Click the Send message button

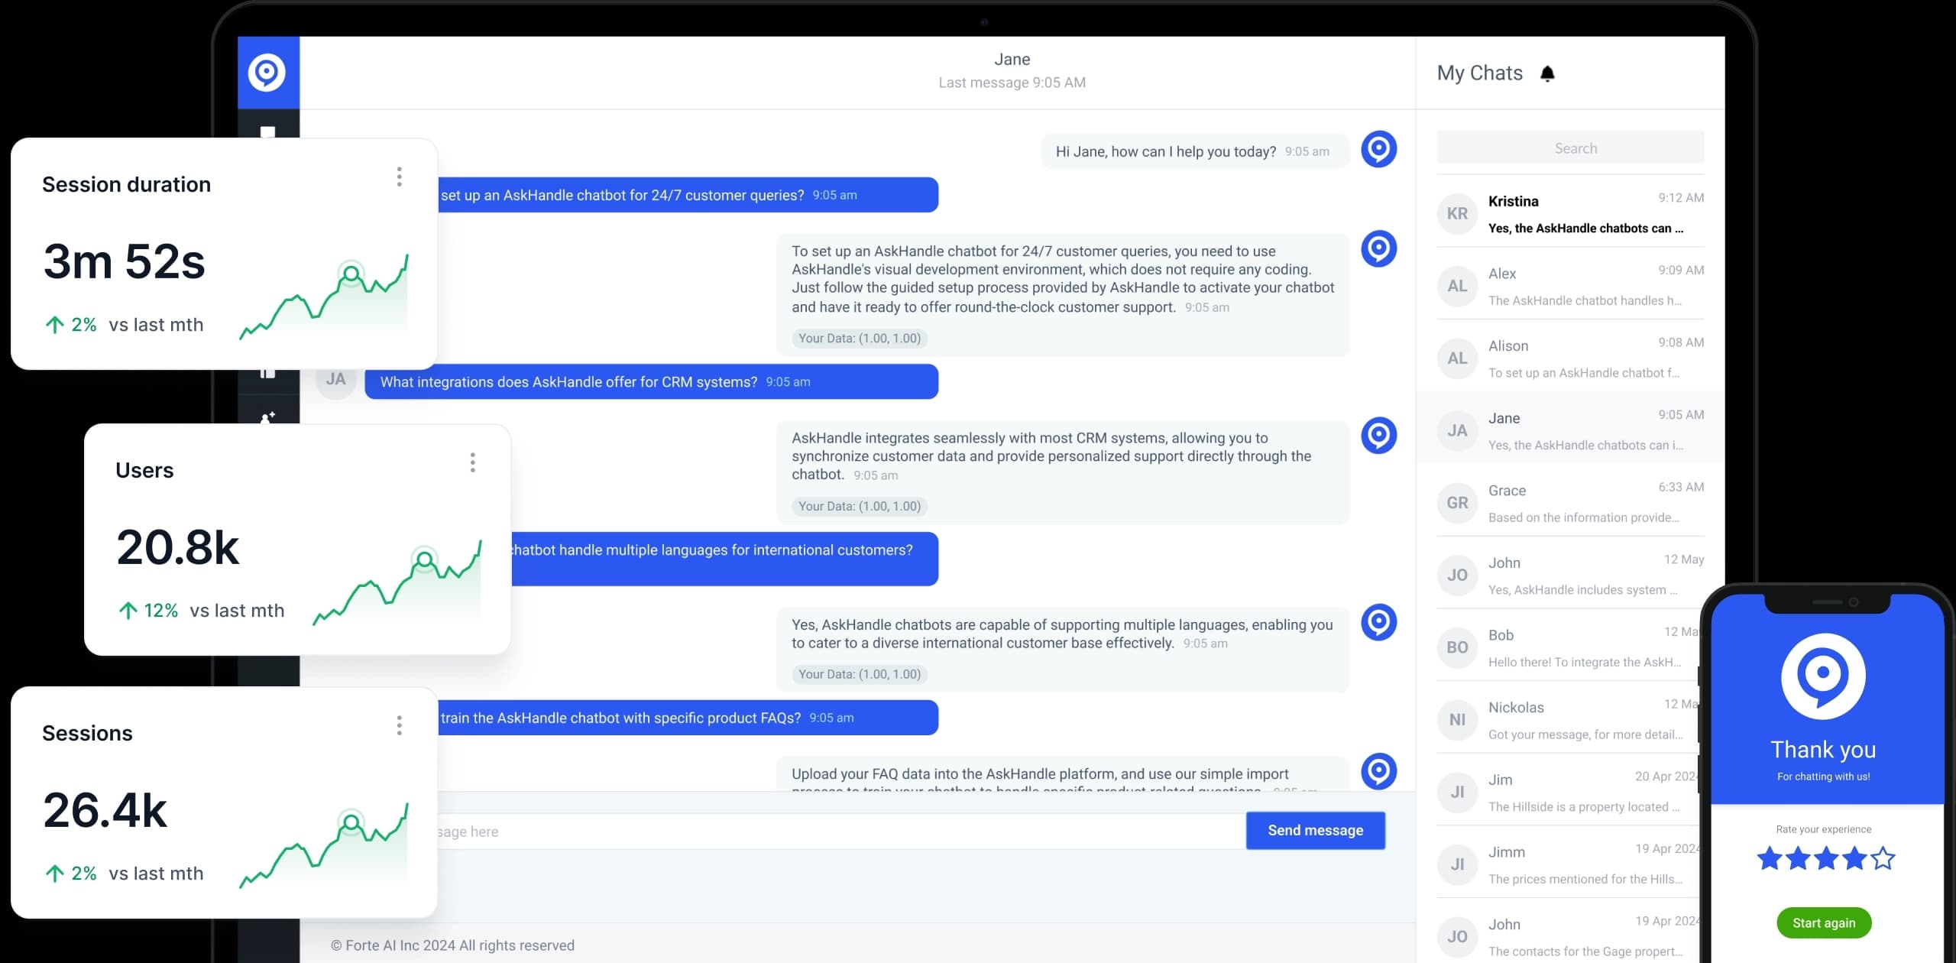1315,830
